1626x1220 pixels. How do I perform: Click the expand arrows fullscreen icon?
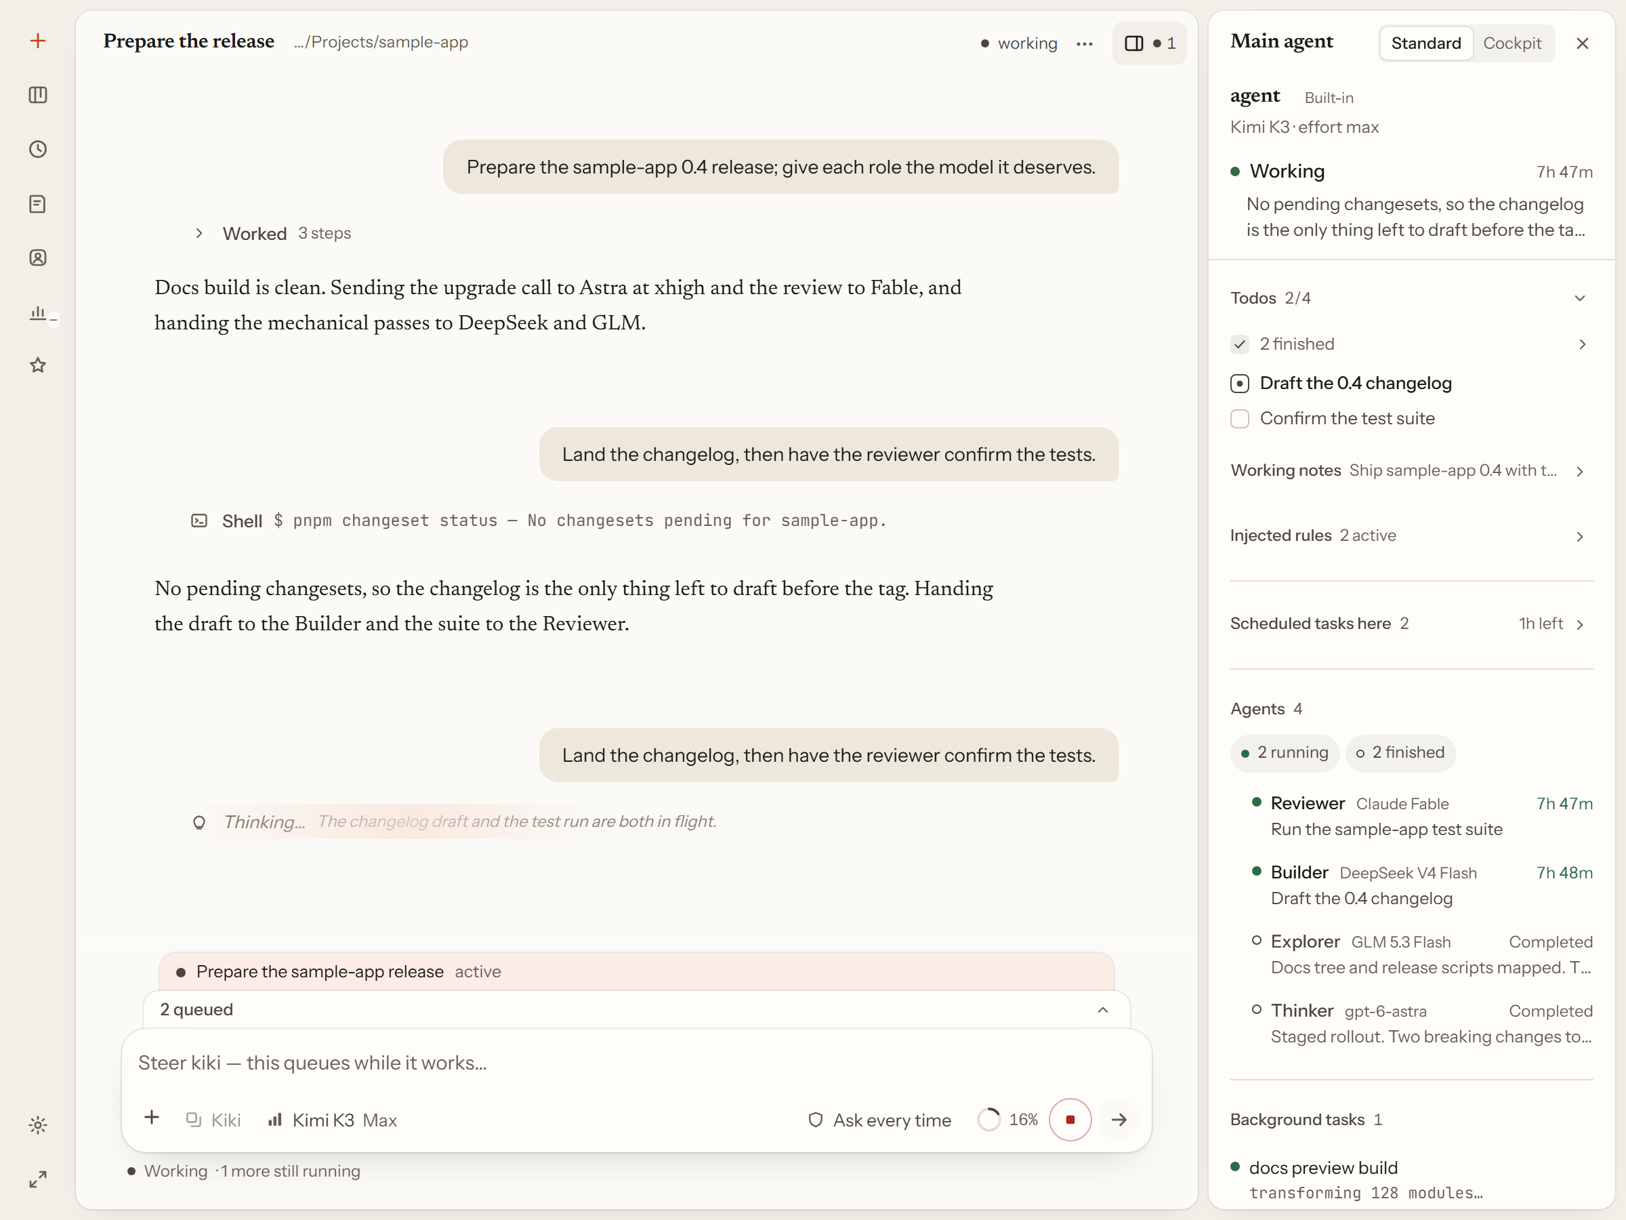point(38,1179)
